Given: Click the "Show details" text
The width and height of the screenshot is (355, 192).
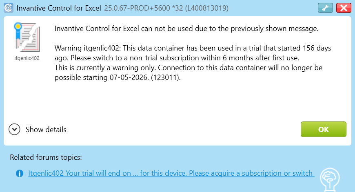Looking at the screenshot, I should click(46, 130).
